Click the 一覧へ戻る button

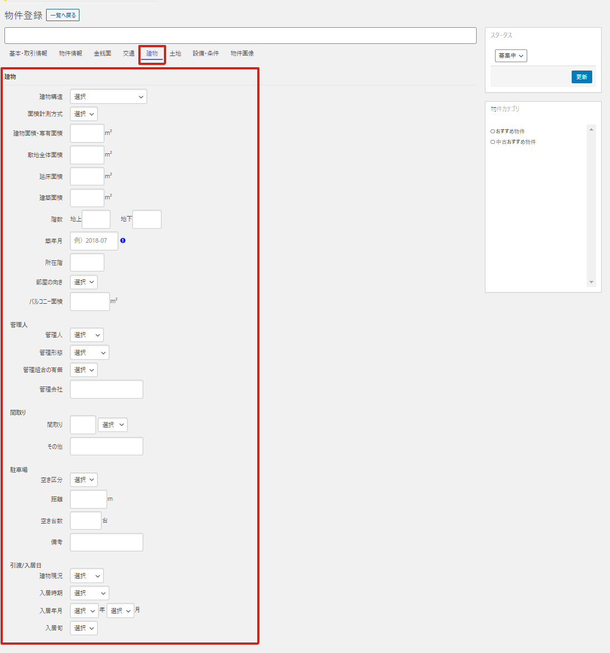(63, 15)
